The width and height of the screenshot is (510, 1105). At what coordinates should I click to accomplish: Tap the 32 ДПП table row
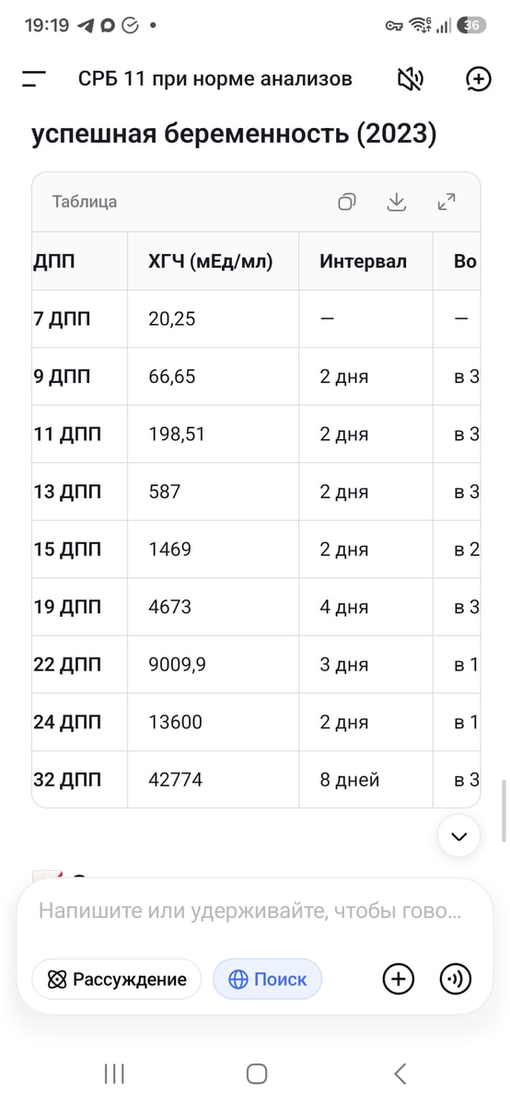[256, 780]
